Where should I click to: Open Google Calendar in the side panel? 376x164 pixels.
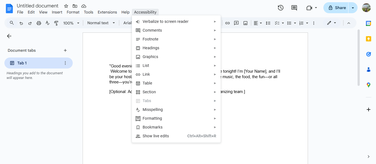(368, 24)
